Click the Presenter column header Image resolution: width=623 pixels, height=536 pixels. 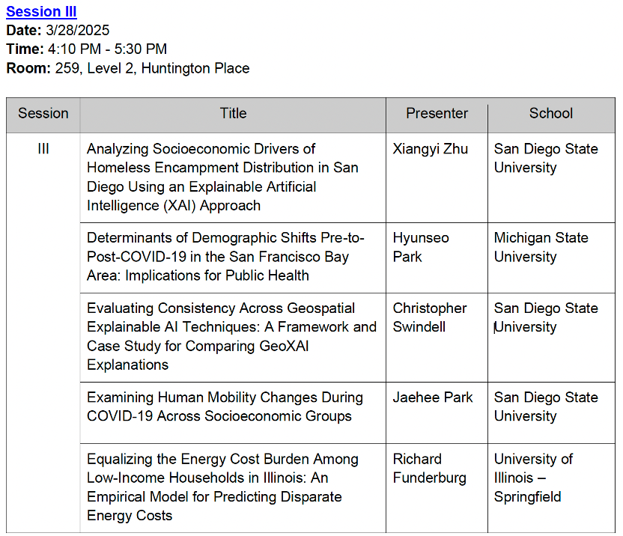click(x=437, y=113)
